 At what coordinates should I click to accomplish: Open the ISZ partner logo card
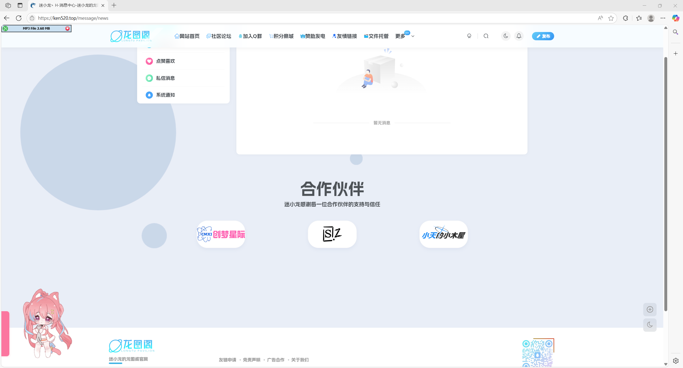[x=332, y=234]
